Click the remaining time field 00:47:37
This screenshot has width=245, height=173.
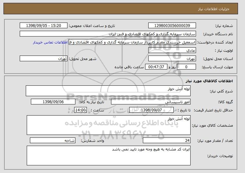click(x=156, y=67)
